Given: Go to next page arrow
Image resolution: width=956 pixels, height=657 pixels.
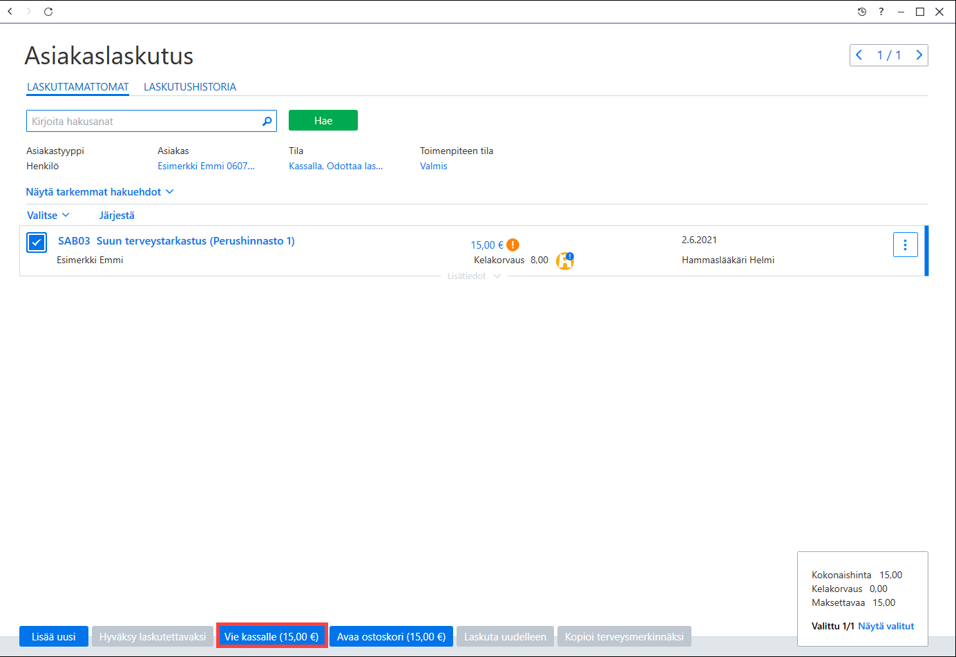Looking at the screenshot, I should click(919, 55).
